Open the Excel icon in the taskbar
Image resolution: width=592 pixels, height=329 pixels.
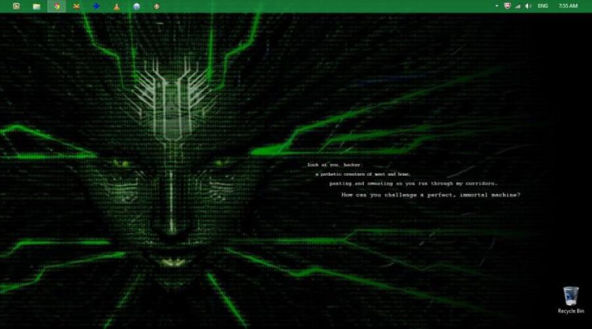click(16, 6)
